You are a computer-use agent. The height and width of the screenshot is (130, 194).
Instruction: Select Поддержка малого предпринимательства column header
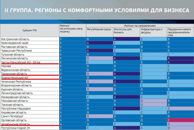click(180, 32)
